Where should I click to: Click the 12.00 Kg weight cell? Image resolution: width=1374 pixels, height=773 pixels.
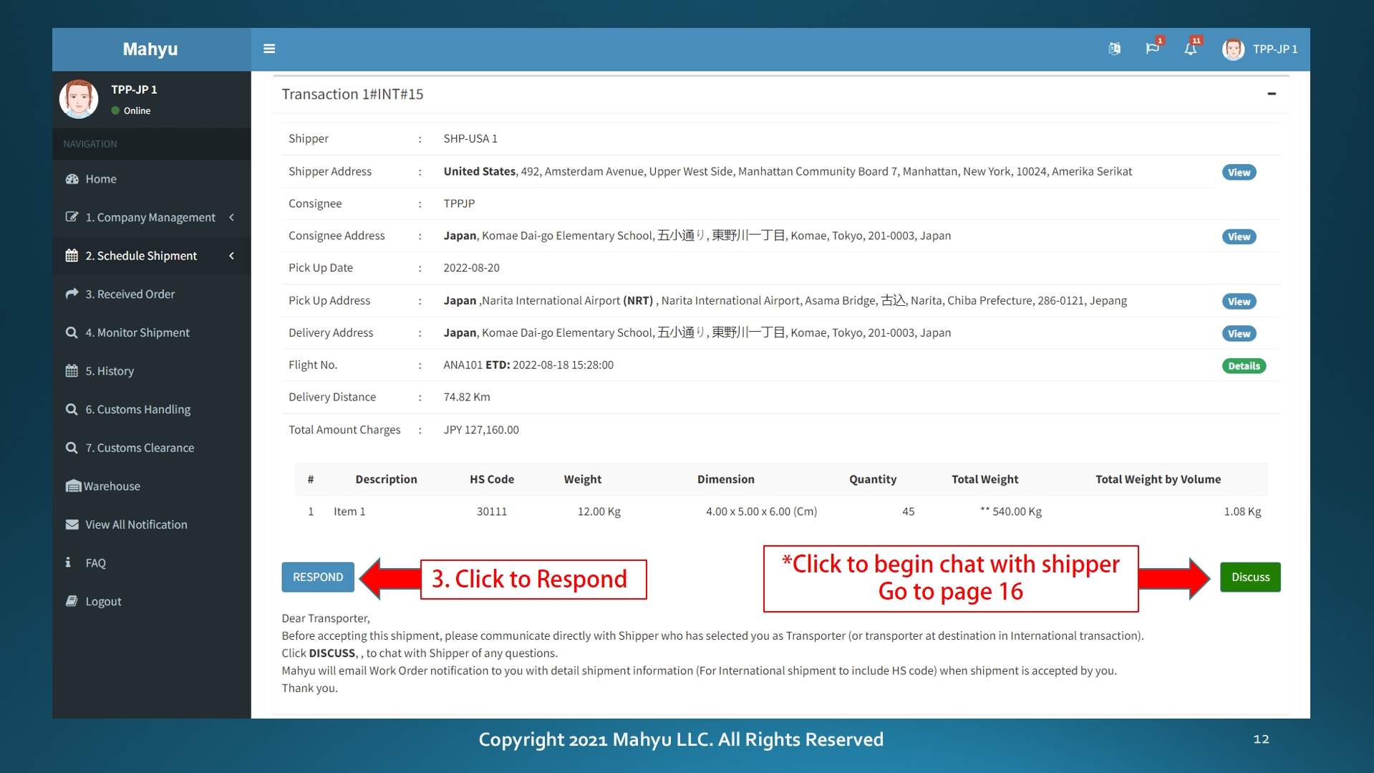pos(599,512)
